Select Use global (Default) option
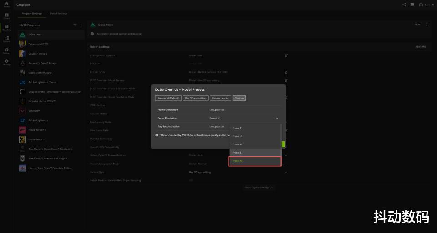Image resolution: width=437 pixels, height=233 pixels. pos(168,98)
